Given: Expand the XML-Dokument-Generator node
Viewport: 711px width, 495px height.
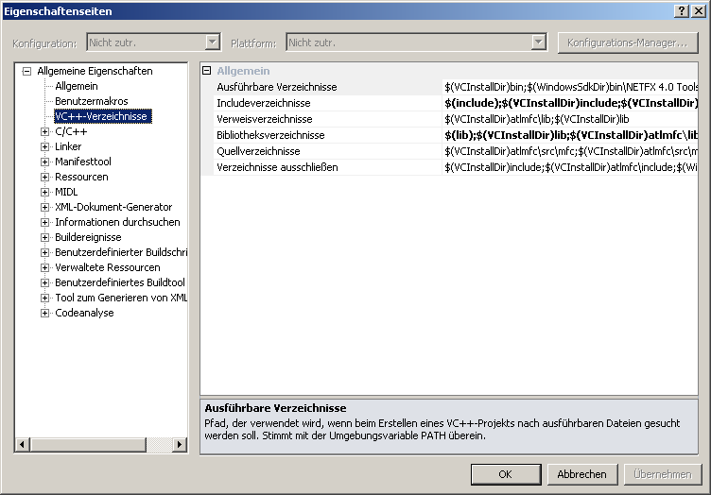Looking at the screenshot, I should [44, 208].
